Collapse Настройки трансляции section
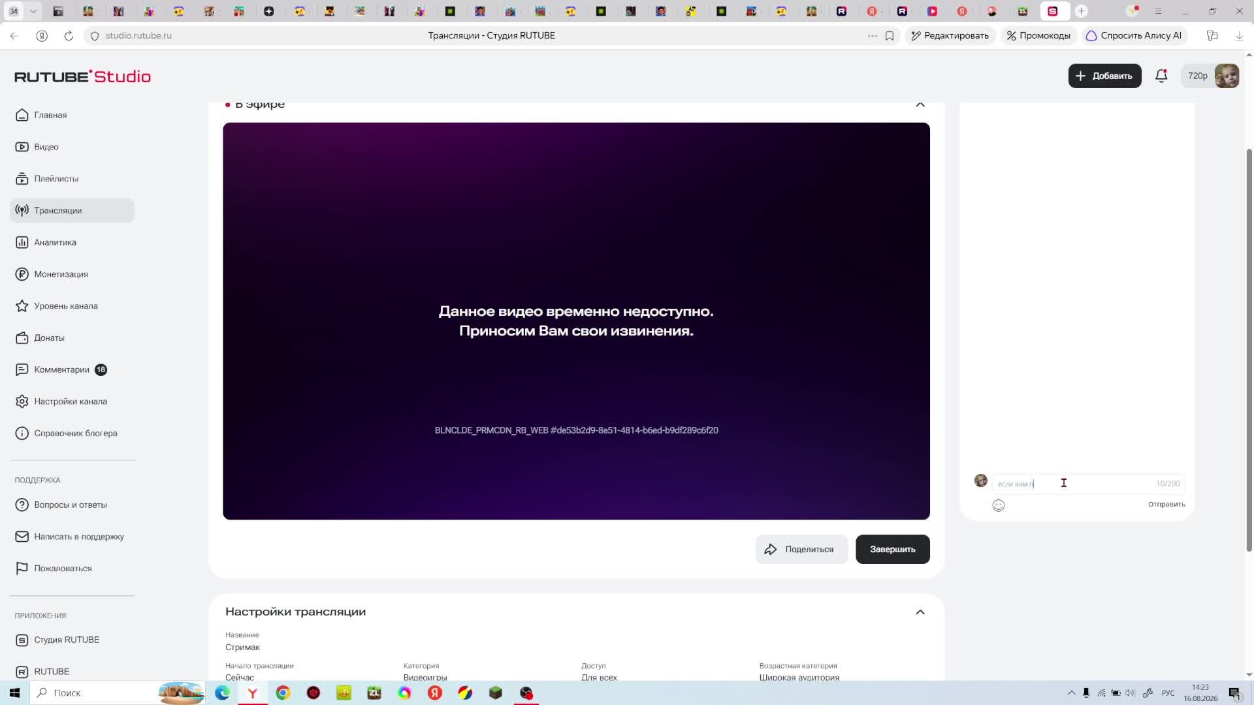1254x705 pixels. [920, 612]
